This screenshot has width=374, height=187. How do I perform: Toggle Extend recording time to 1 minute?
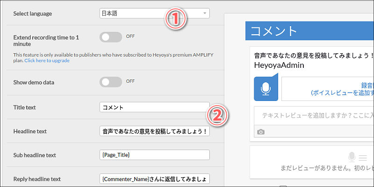tap(111, 37)
